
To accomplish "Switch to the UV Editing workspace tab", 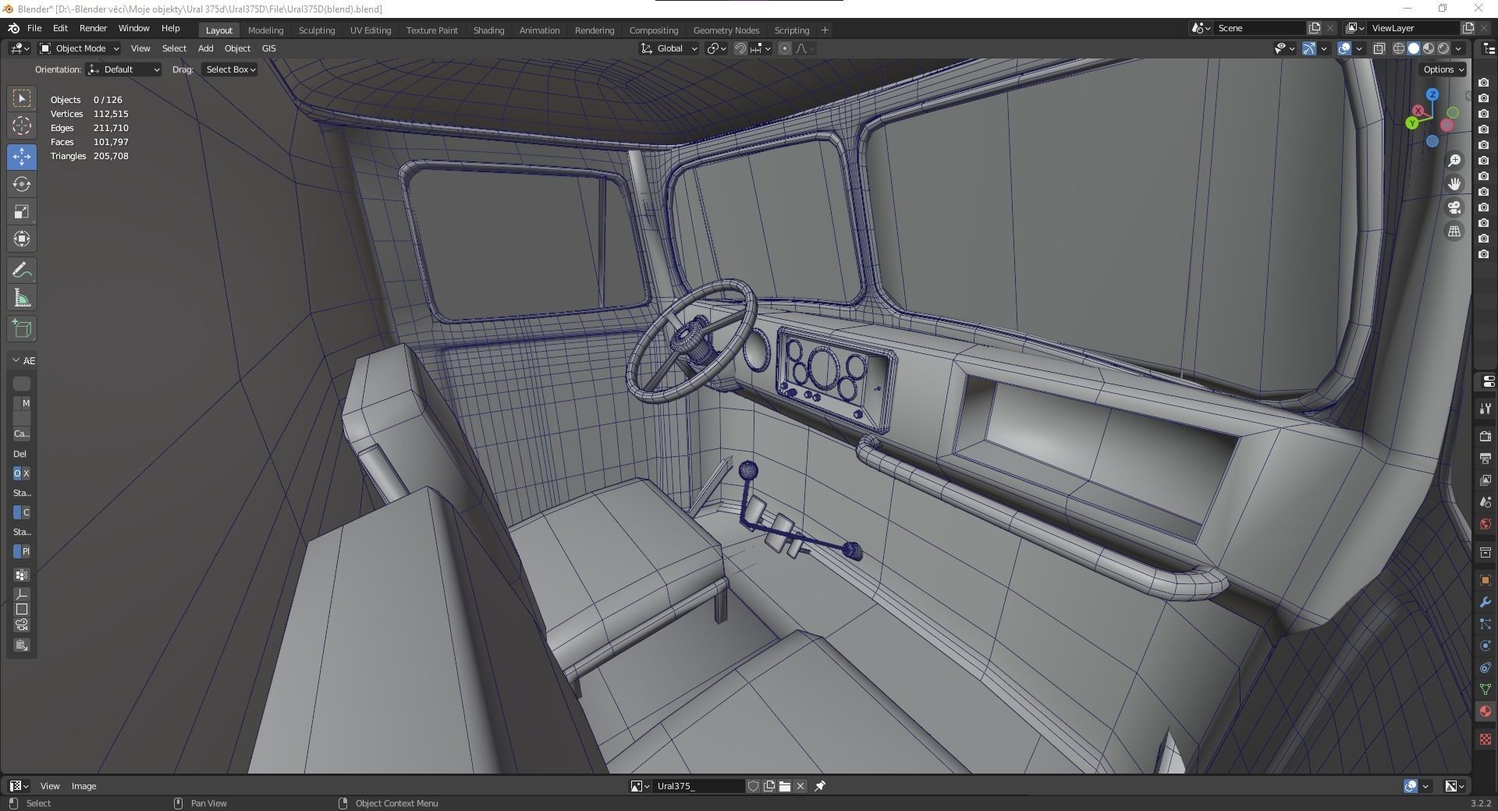I will coord(371,30).
